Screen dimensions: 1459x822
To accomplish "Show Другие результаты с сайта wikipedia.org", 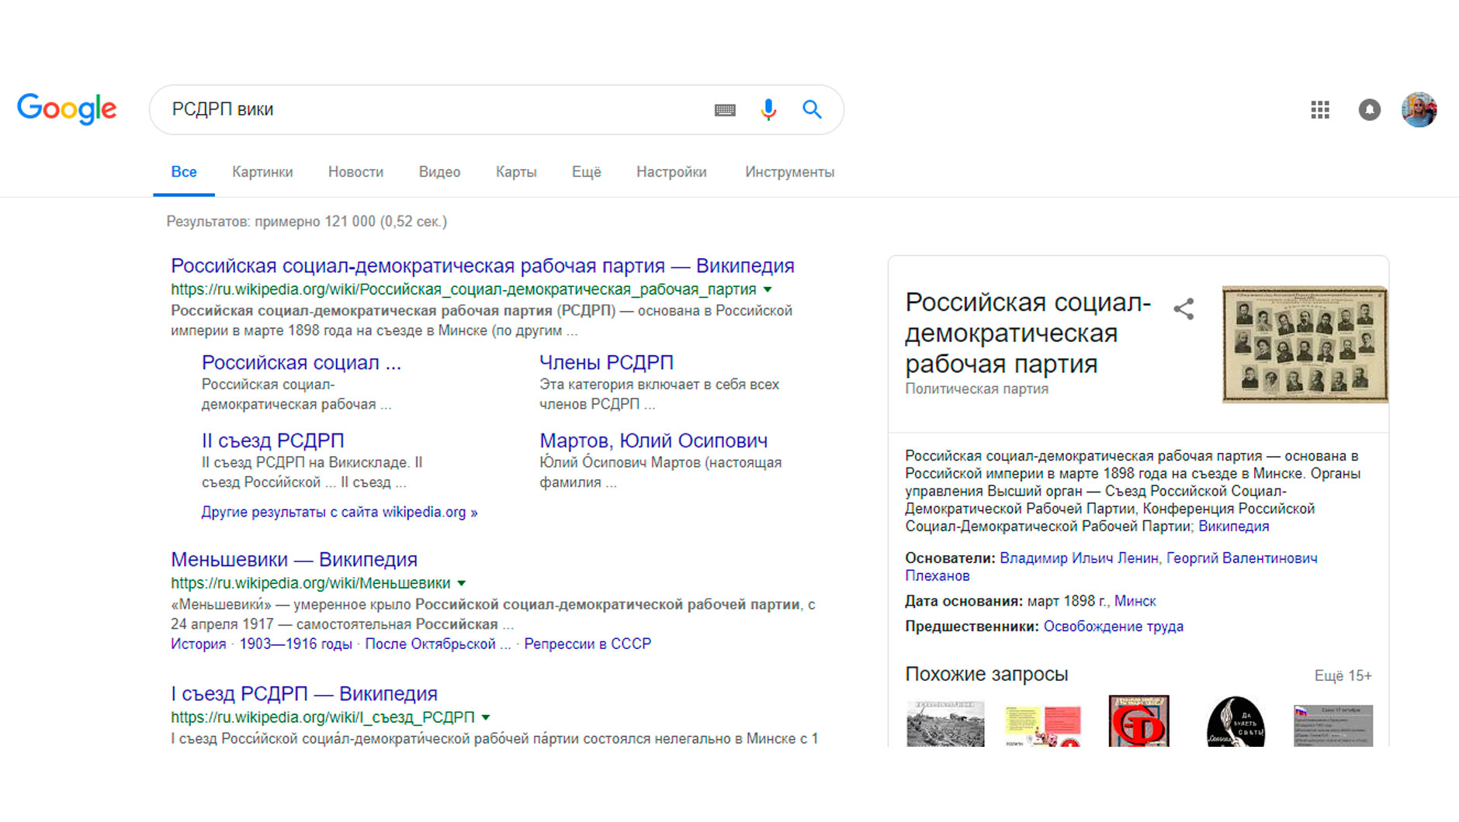I will pyautogui.click(x=339, y=512).
